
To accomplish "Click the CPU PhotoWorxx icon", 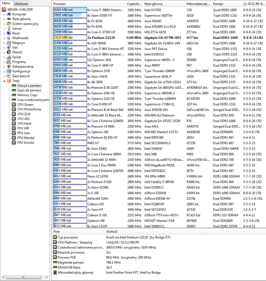I will (14, 109).
